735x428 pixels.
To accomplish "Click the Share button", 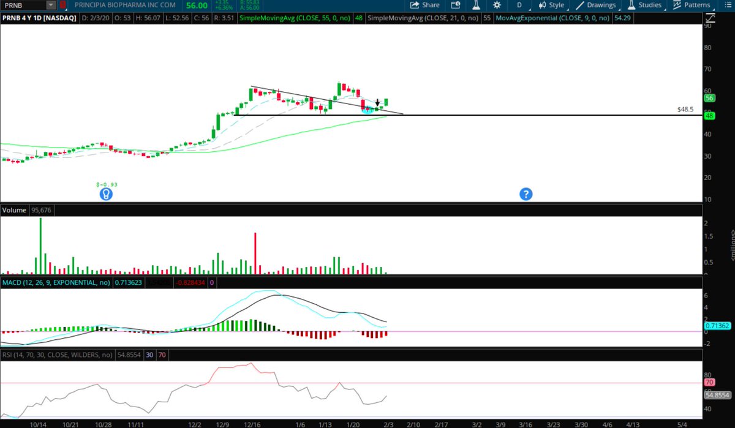I will [x=425, y=5].
